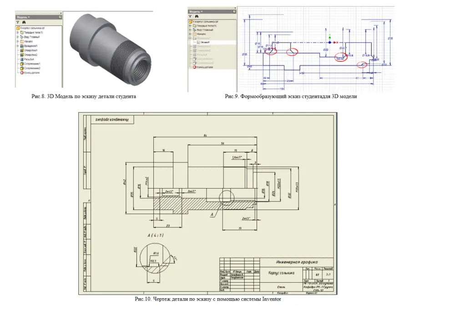
Task: Expand the Начало folder in the sketch browser
Action: tap(190, 34)
